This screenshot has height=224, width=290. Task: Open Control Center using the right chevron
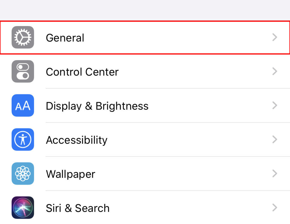tap(274, 71)
